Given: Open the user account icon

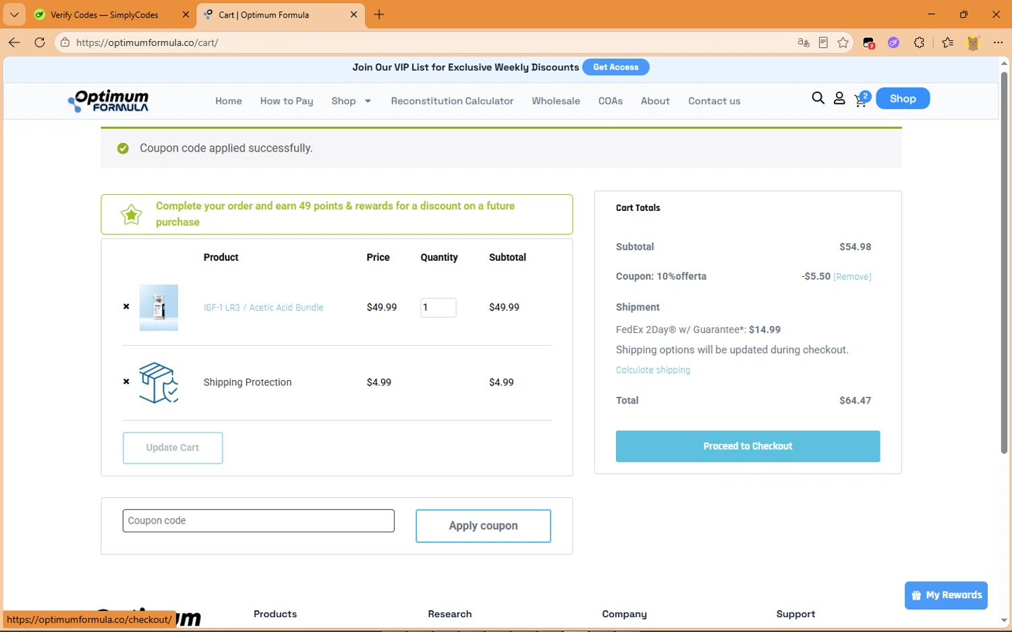Looking at the screenshot, I should pyautogui.click(x=839, y=98).
